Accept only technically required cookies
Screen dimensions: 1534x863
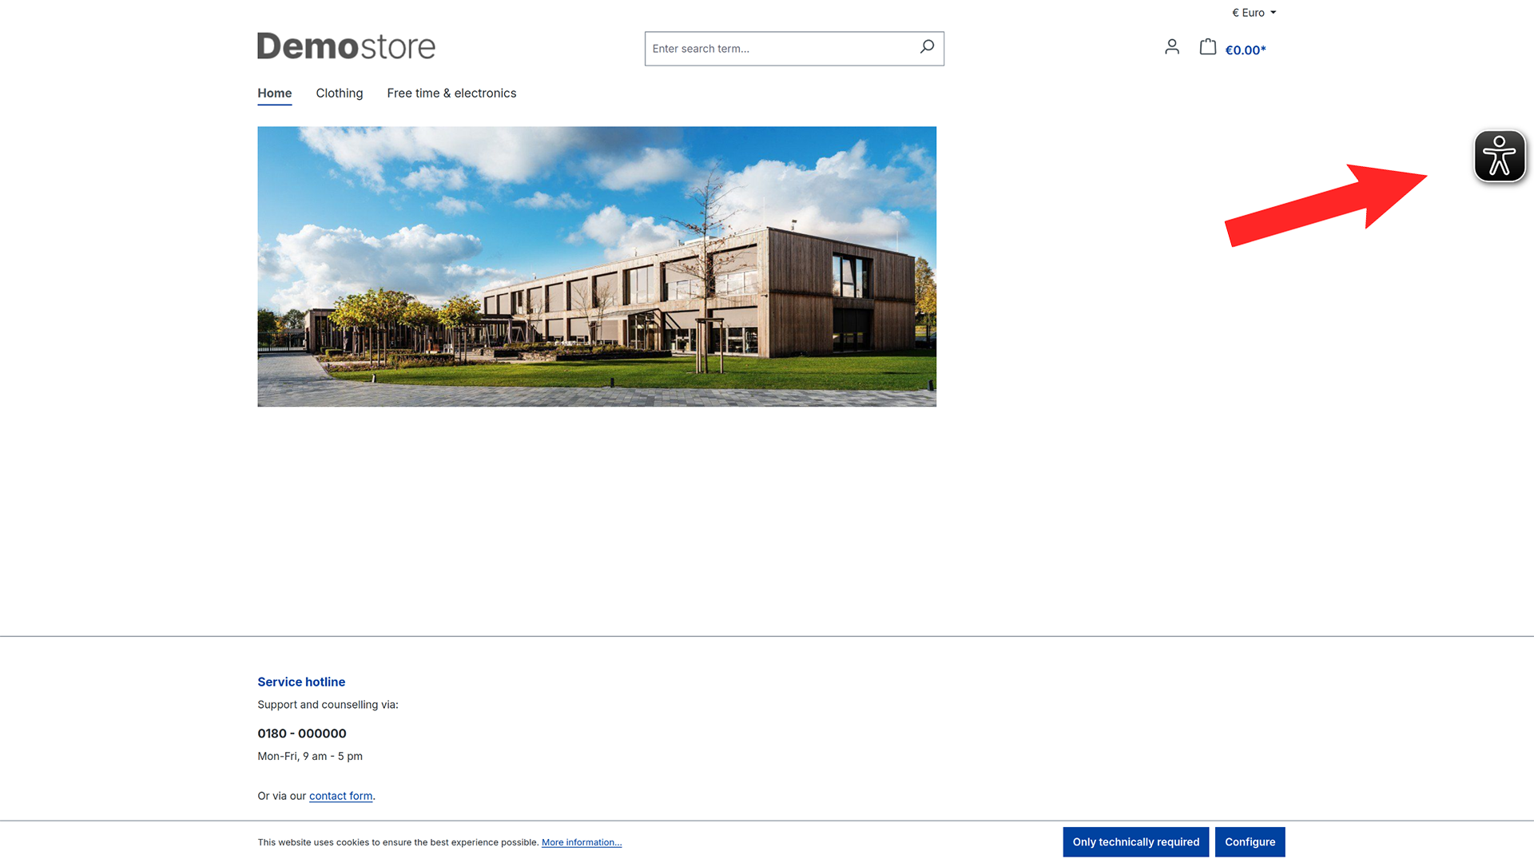pyautogui.click(x=1136, y=842)
